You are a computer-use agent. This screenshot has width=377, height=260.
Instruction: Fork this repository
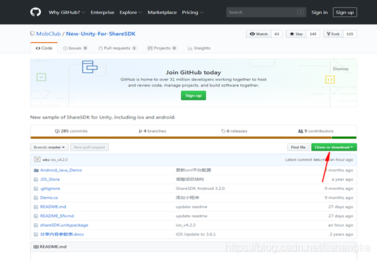tap(333, 34)
